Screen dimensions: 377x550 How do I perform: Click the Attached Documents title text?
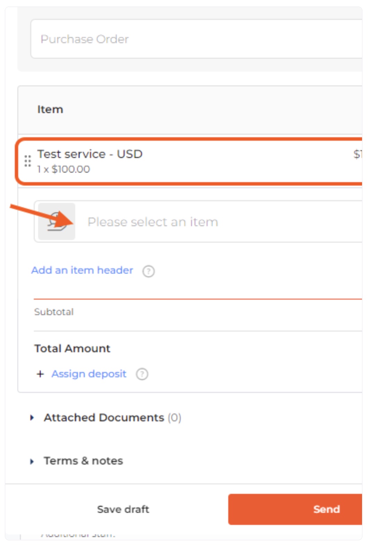104,418
